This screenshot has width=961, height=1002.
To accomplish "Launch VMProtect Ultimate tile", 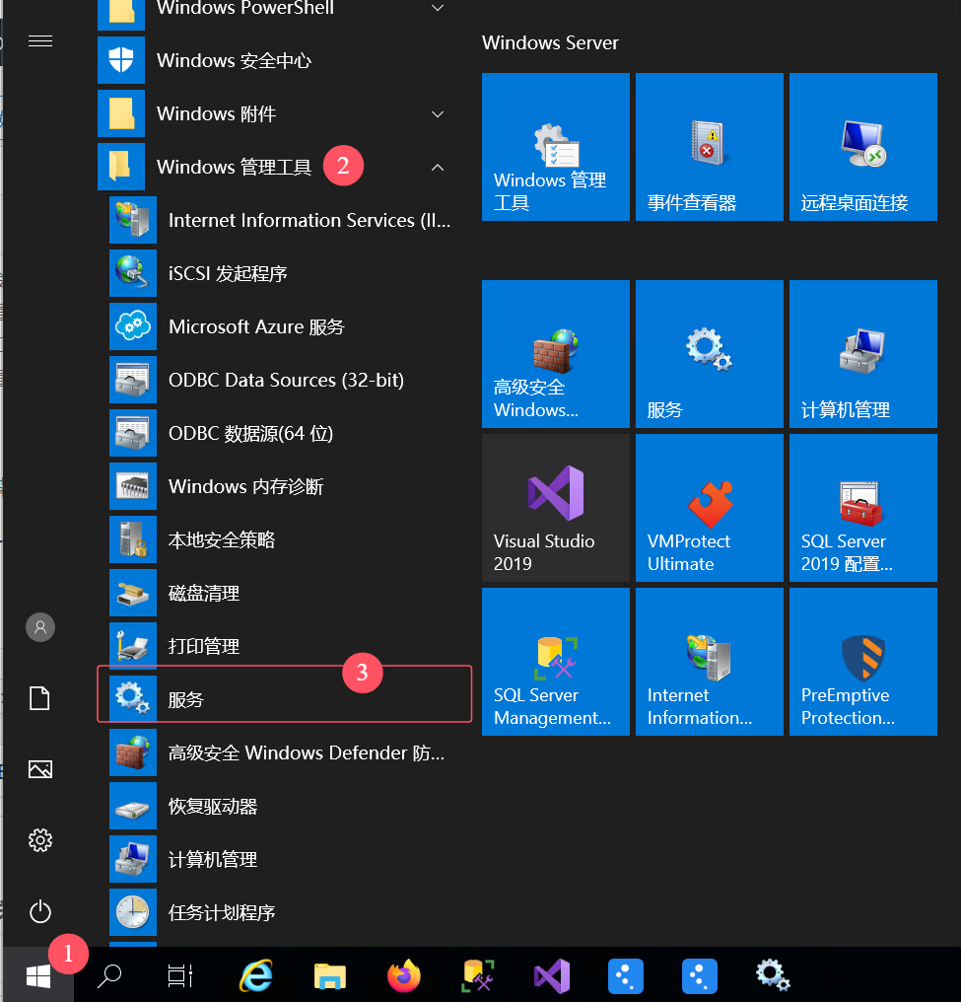I will pos(710,508).
